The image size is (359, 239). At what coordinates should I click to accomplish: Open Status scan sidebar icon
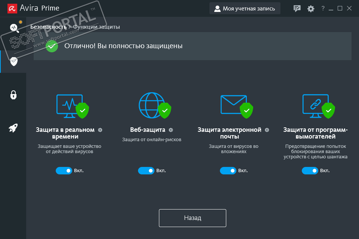(x=14, y=28)
